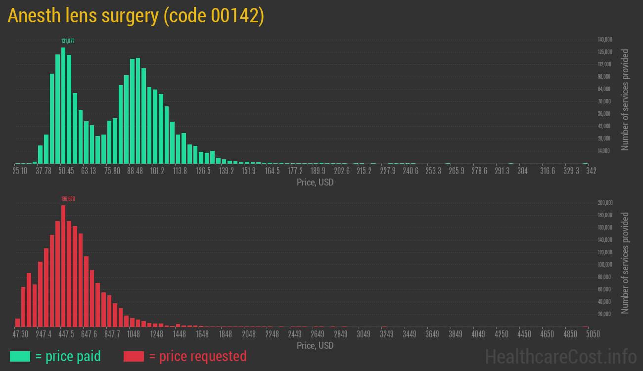Click the red price requested legend swatch

[x=134, y=356]
